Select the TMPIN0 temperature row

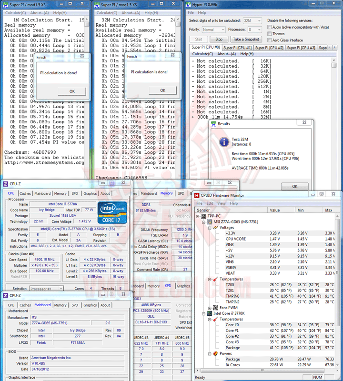(x=265, y=296)
